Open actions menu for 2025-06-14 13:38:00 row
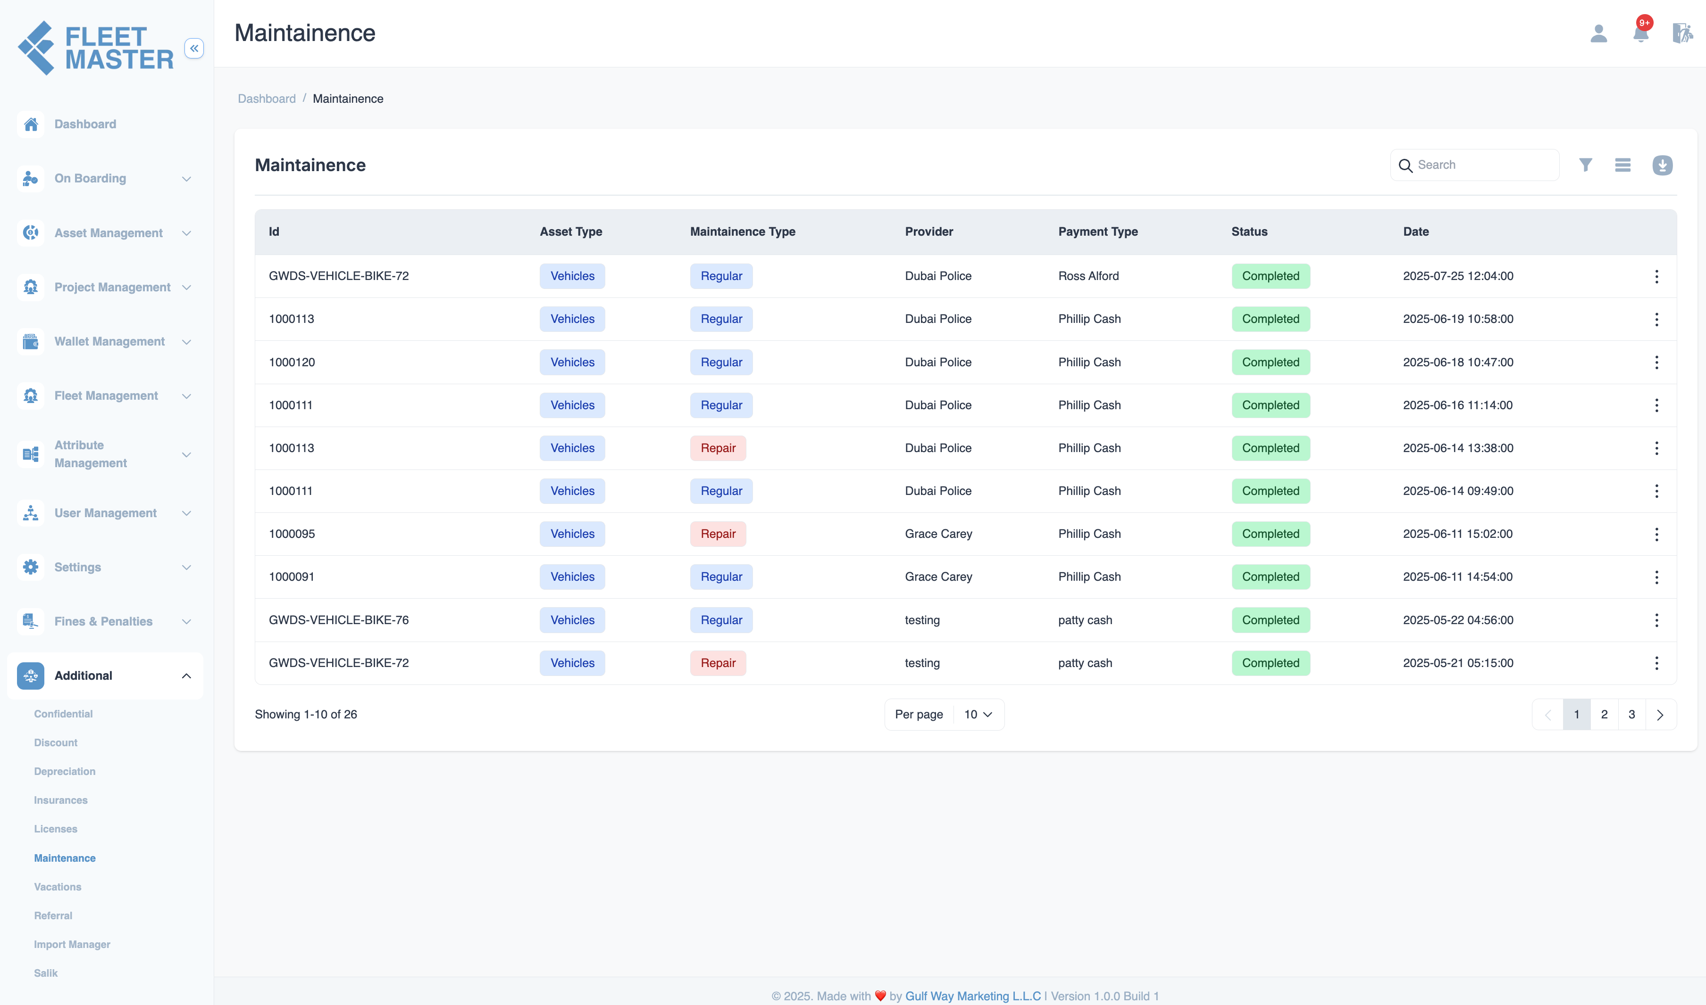The image size is (1706, 1005). (1656, 448)
